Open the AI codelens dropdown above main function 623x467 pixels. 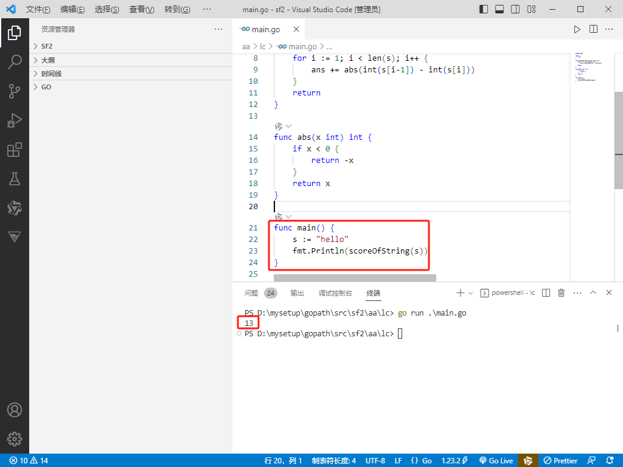click(288, 217)
